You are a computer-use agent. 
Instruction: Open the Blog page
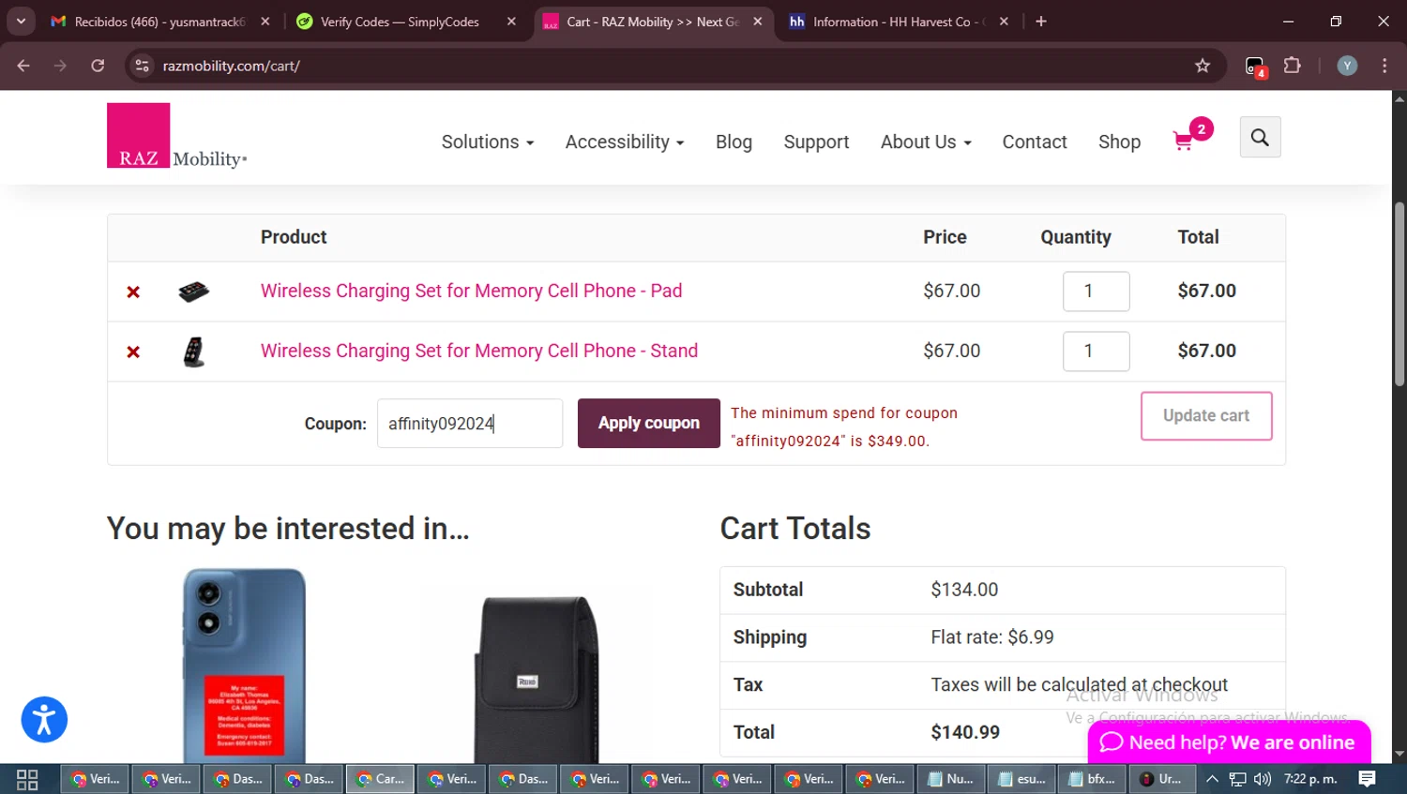click(734, 142)
